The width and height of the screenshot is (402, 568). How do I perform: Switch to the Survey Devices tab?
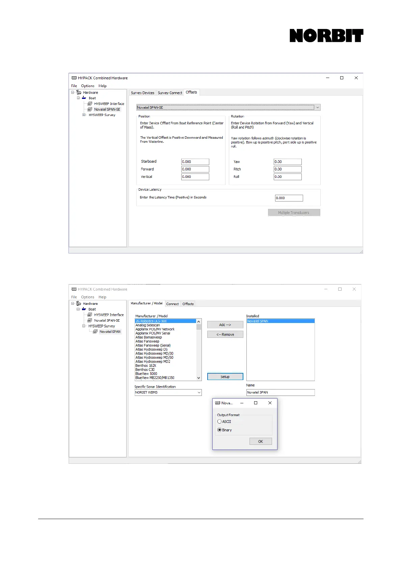tap(142, 93)
